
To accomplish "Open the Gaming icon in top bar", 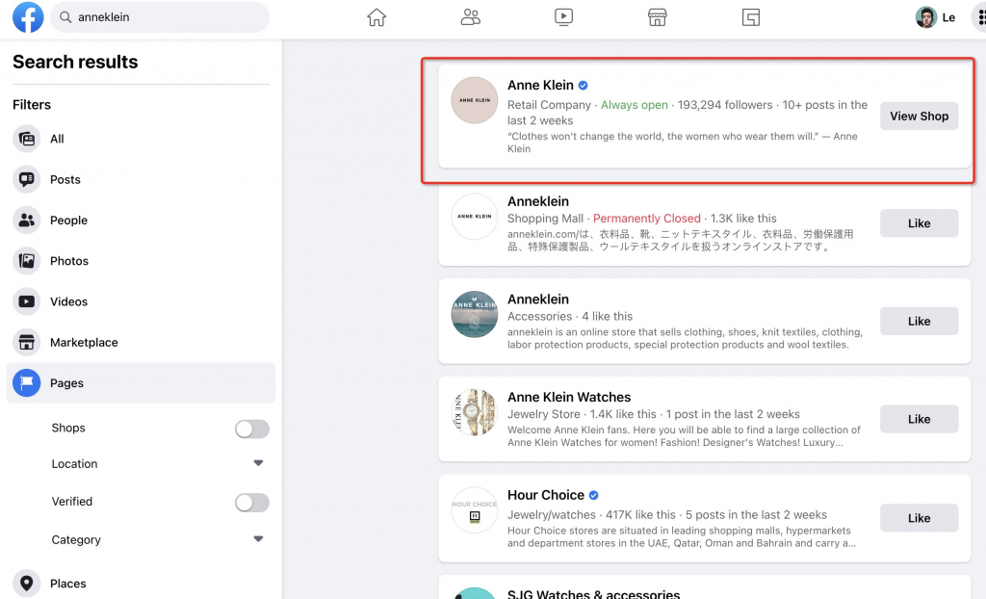I will tap(751, 17).
